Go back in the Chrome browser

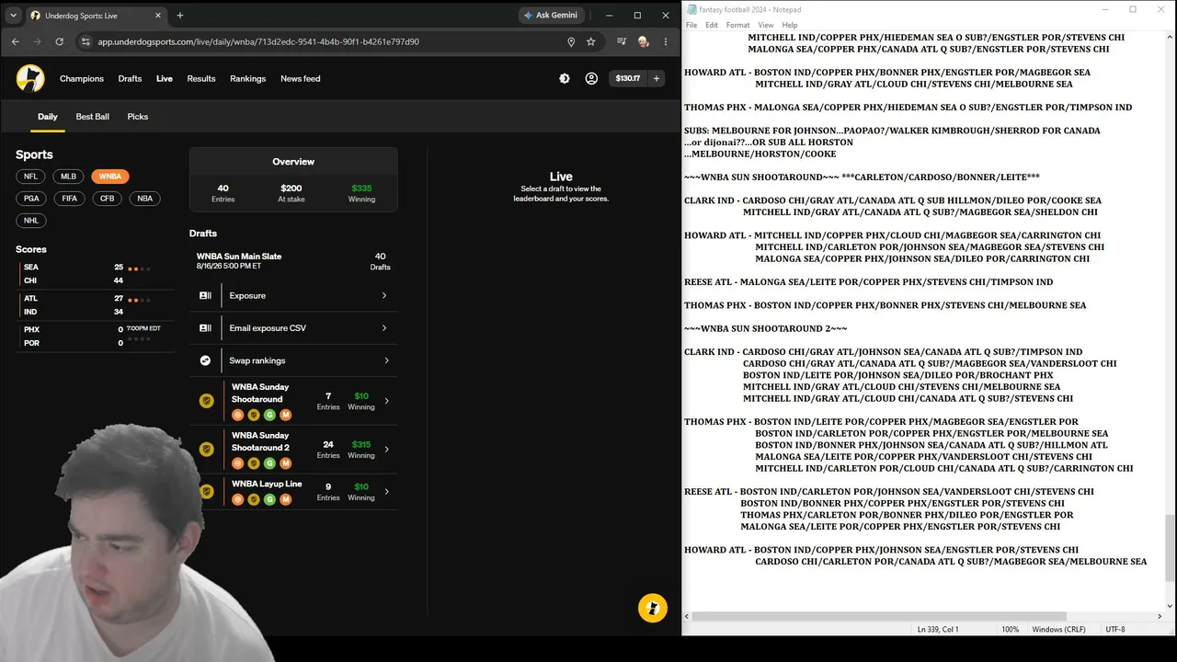tap(16, 41)
